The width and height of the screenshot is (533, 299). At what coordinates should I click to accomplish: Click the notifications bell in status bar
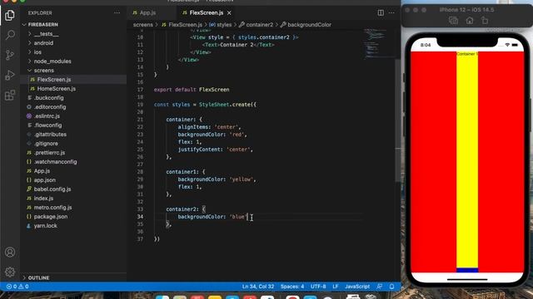tap(391, 287)
